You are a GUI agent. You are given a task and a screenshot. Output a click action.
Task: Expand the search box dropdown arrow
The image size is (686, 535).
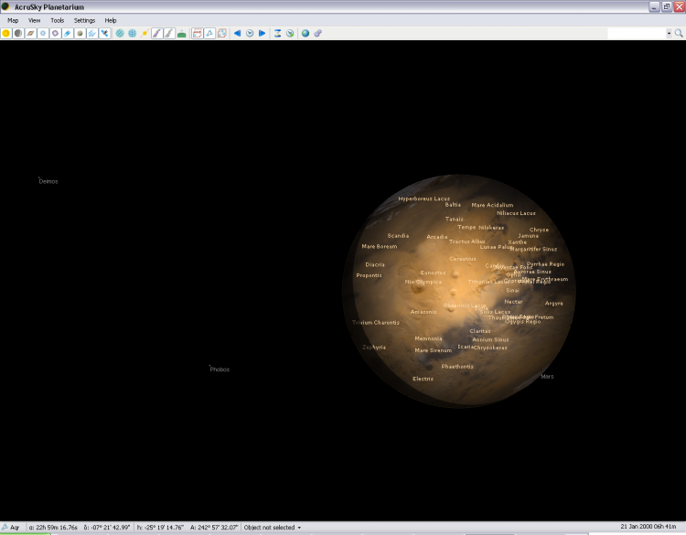coord(669,33)
